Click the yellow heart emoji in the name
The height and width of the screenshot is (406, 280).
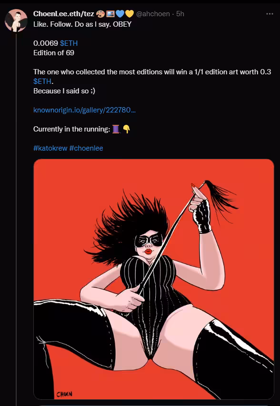pyautogui.click(x=130, y=14)
